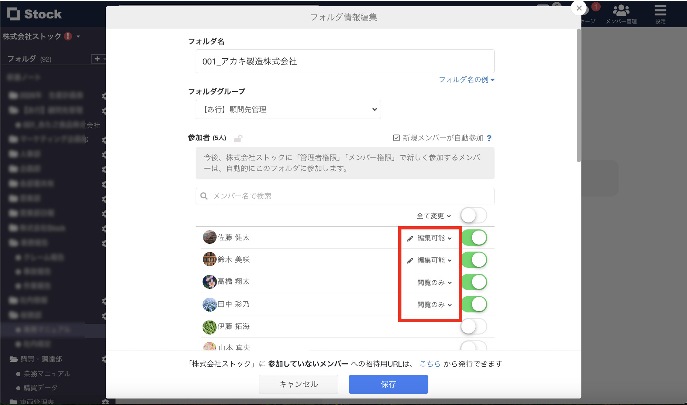
Task: Enable 伊藤 拓海's participation toggle
Action: point(474,326)
